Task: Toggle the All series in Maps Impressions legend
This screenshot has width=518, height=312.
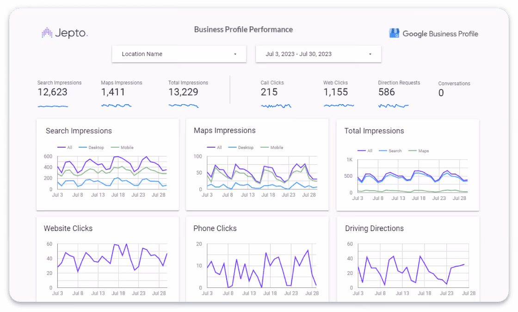Action: point(215,147)
